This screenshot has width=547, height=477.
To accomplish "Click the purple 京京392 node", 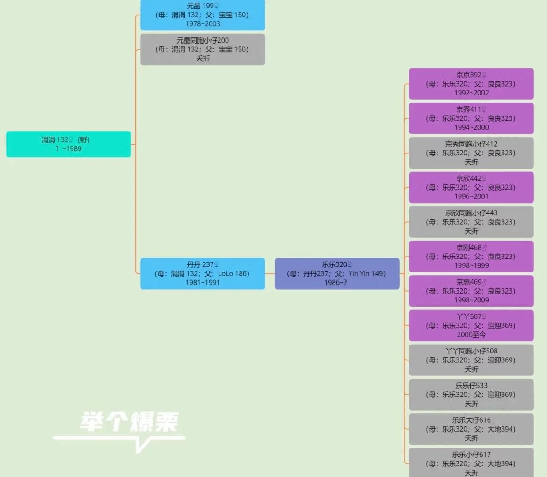I will (471, 84).
